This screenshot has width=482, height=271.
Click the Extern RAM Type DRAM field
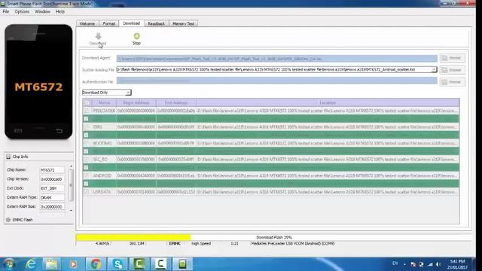click(52, 197)
